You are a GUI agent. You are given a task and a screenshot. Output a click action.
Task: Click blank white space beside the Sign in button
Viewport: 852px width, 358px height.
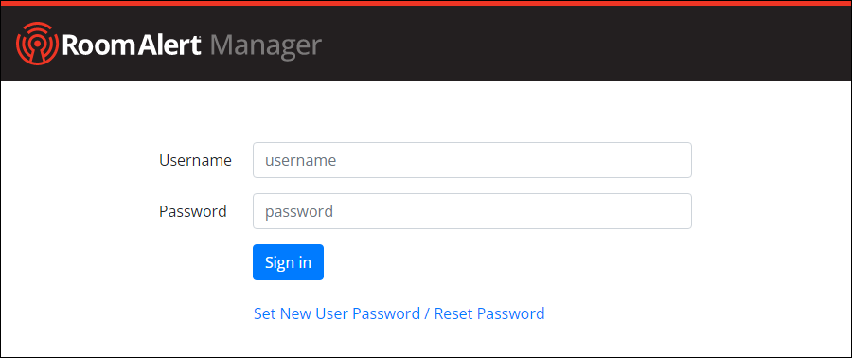coord(489,262)
